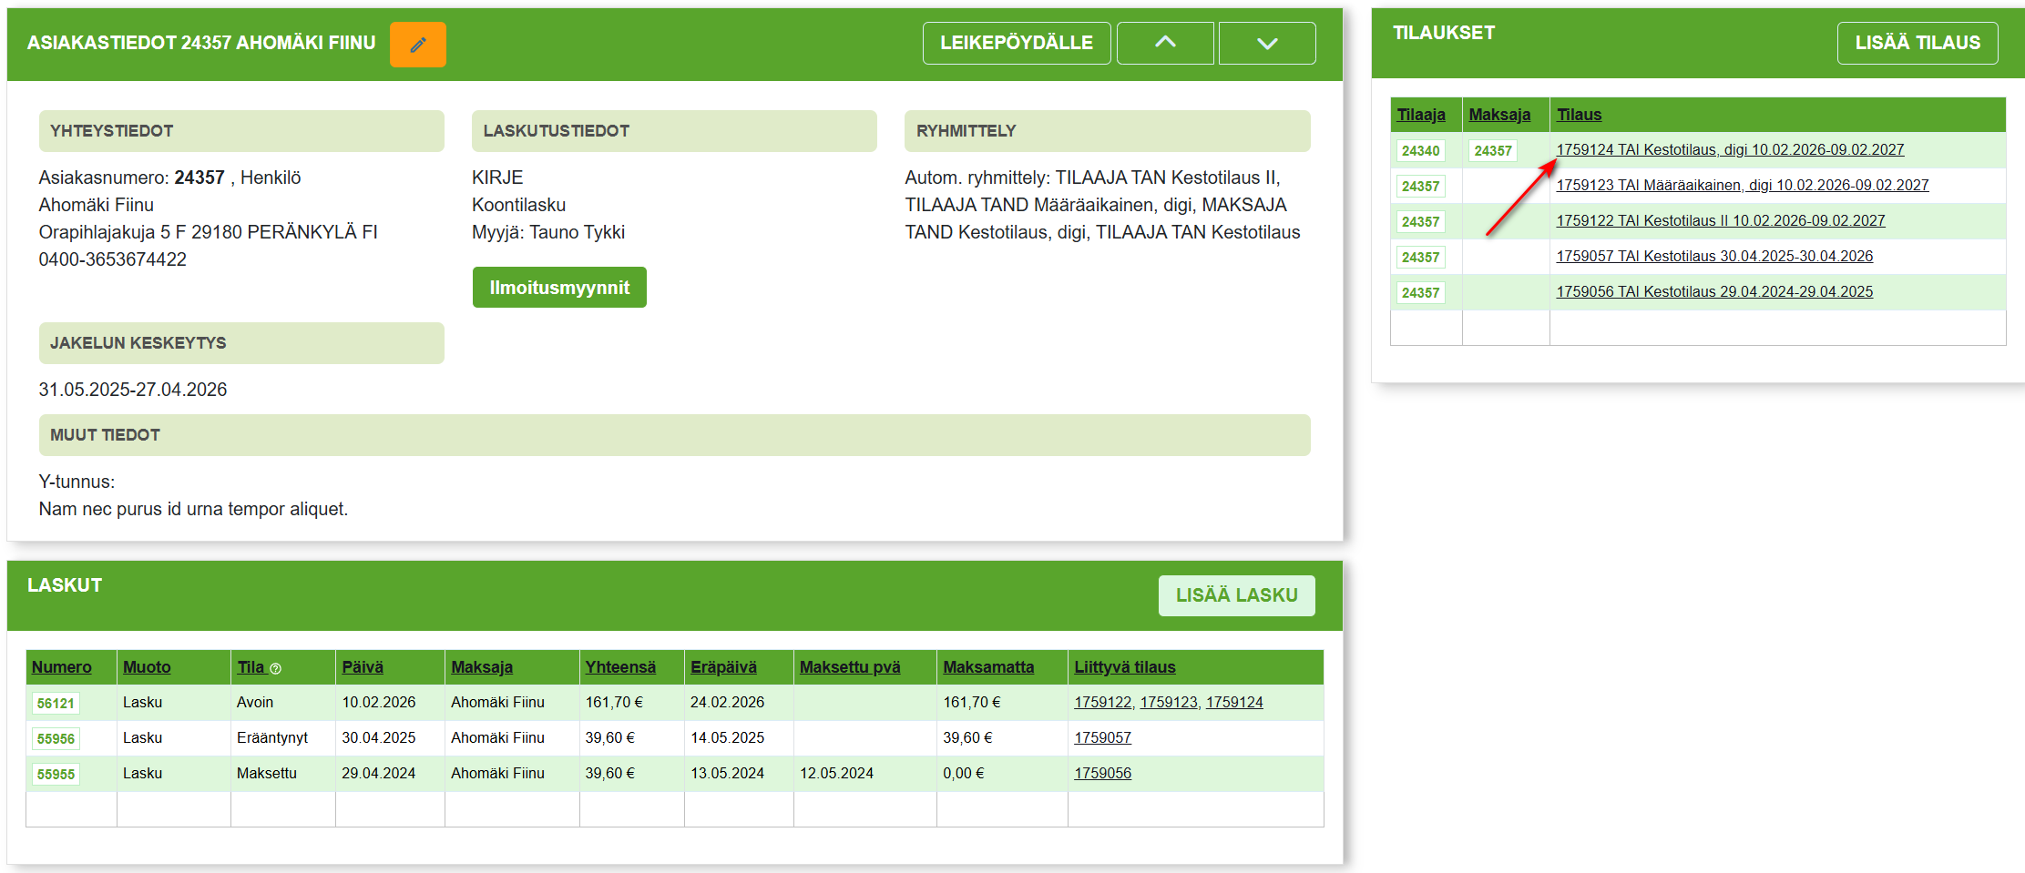Screen dimensions: 2025x873
Task: Sort orders by Tilaus column header
Action: 1579,115
